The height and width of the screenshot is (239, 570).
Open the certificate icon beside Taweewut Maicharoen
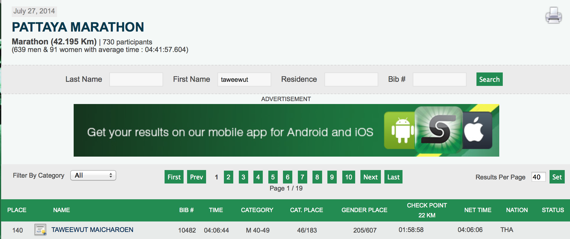tap(40, 230)
